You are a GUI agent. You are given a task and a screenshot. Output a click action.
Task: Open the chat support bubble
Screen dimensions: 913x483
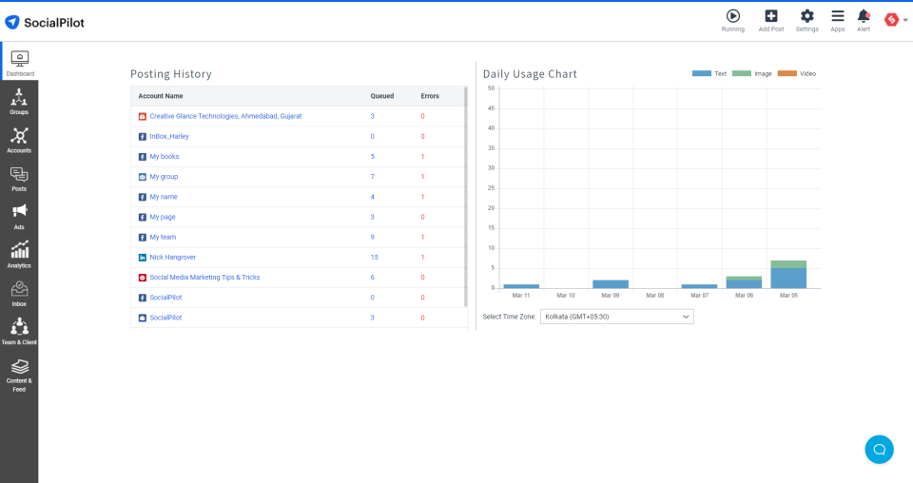click(879, 449)
